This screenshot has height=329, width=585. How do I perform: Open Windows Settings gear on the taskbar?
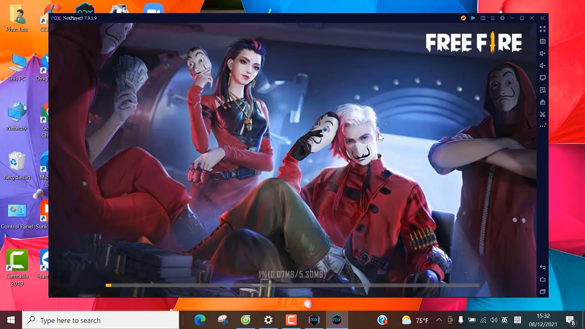pyautogui.click(x=268, y=320)
